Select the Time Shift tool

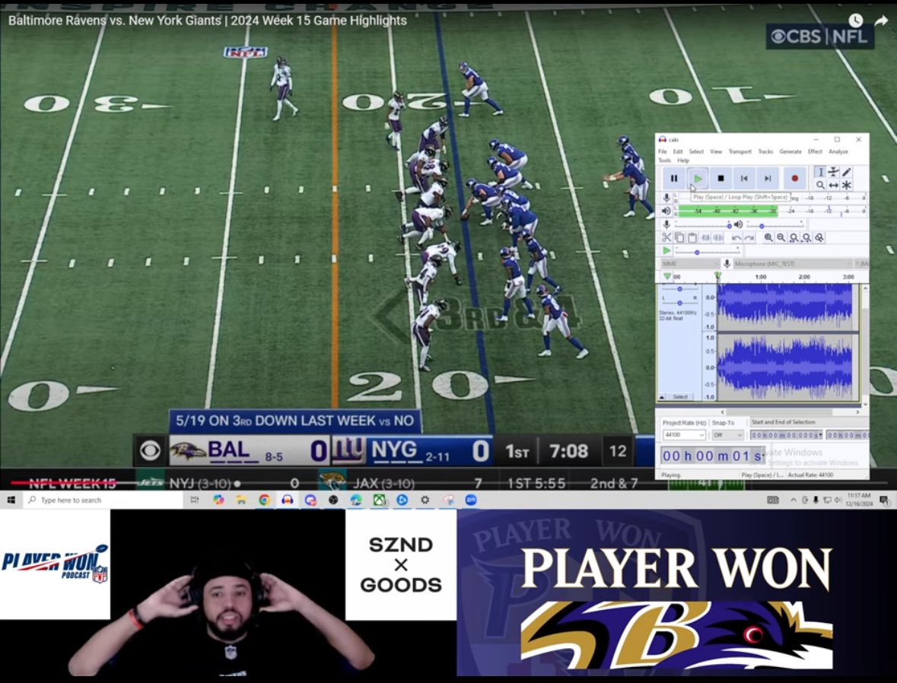coord(834,185)
